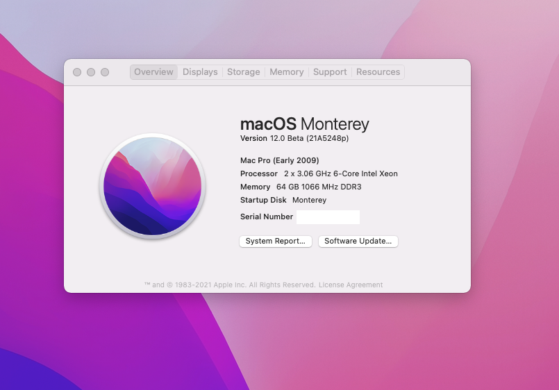Minimize the About This Mac window
The height and width of the screenshot is (390, 559).
pos(91,72)
